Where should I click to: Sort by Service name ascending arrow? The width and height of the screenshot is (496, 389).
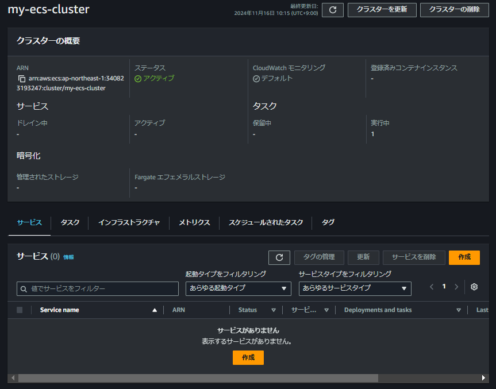155,310
